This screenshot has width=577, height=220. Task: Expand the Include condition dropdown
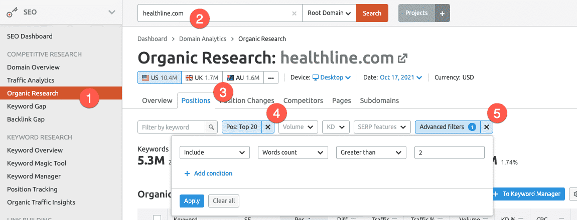[214, 152]
